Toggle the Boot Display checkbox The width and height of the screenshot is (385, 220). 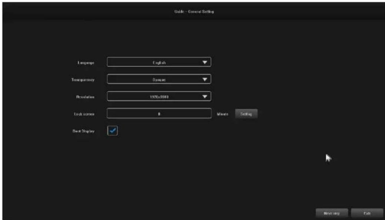coord(113,131)
